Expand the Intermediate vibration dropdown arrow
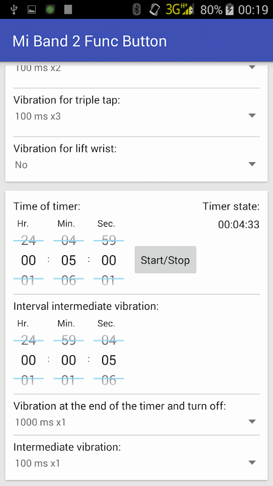 coord(252,463)
